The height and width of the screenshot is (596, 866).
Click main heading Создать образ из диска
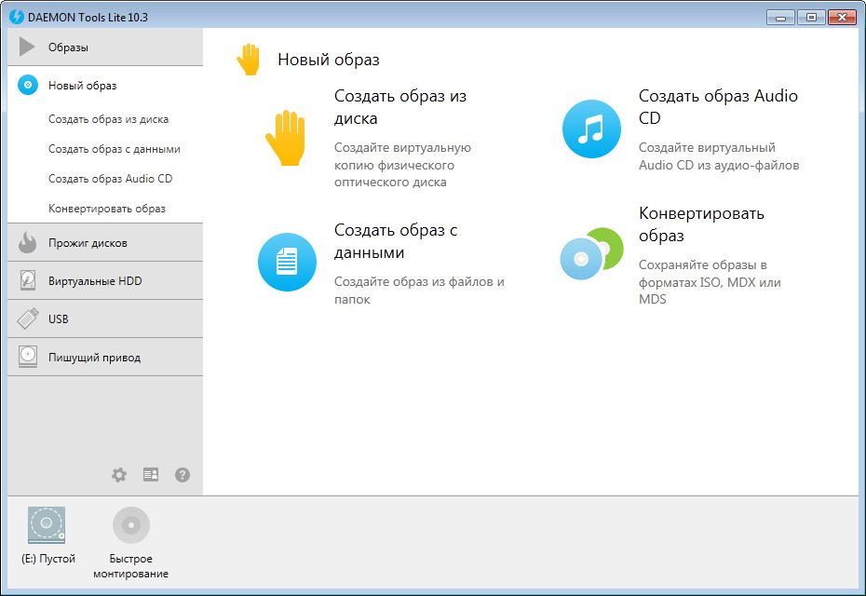point(400,106)
